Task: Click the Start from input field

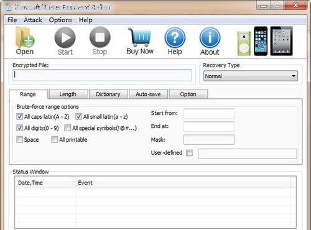Action: click(209, 114)
